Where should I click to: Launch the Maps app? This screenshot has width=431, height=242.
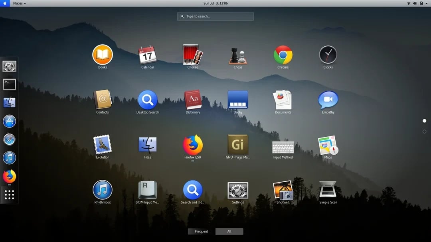point(328,145)
